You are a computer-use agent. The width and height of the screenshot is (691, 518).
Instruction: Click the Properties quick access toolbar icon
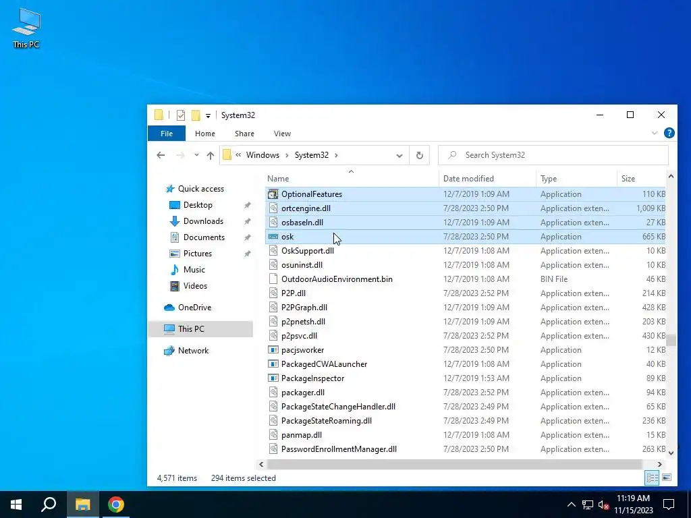tap(181, 115)
